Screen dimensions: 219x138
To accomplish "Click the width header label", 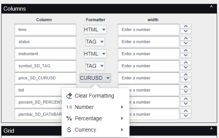I will (153, 20).
